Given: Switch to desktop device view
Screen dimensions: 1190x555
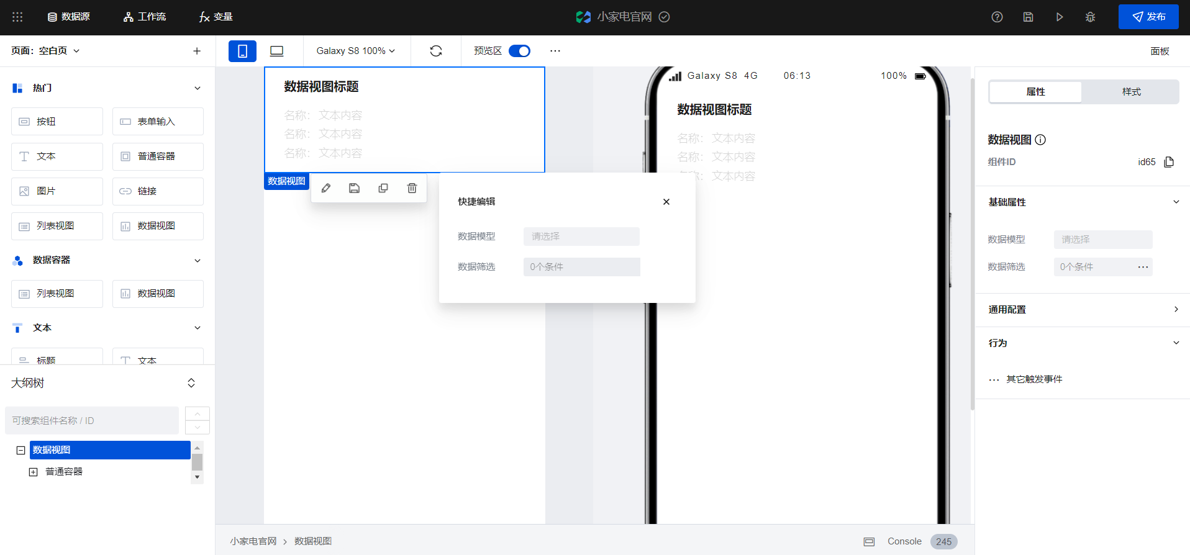Looking at the screenshot, I should coord(277,51).
